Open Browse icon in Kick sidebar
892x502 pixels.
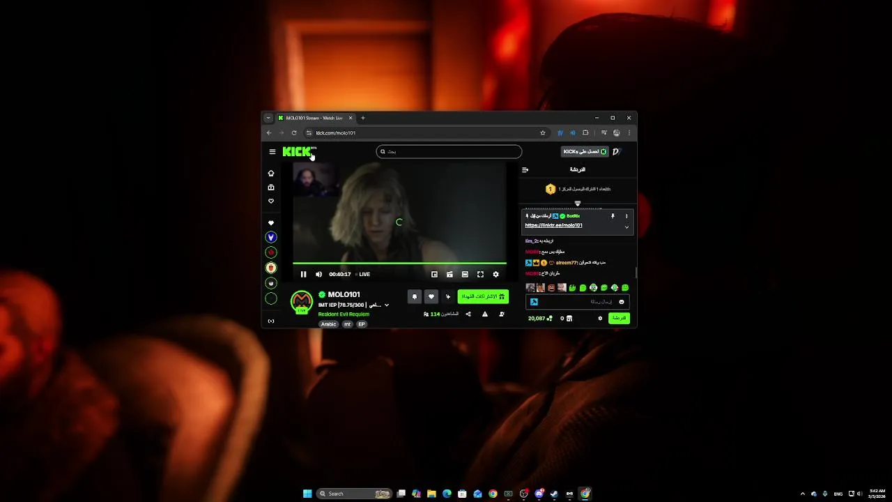[x=271, y=187]
